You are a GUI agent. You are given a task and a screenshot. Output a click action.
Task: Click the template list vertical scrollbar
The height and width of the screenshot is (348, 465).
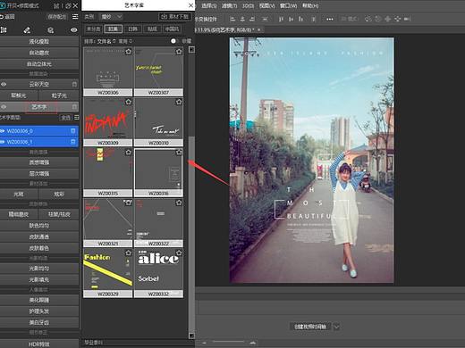[191, 234]
